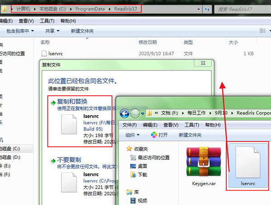Open the recent pages dropdown arrow beside Forward

pyautogui.click(x=143, y=113)
